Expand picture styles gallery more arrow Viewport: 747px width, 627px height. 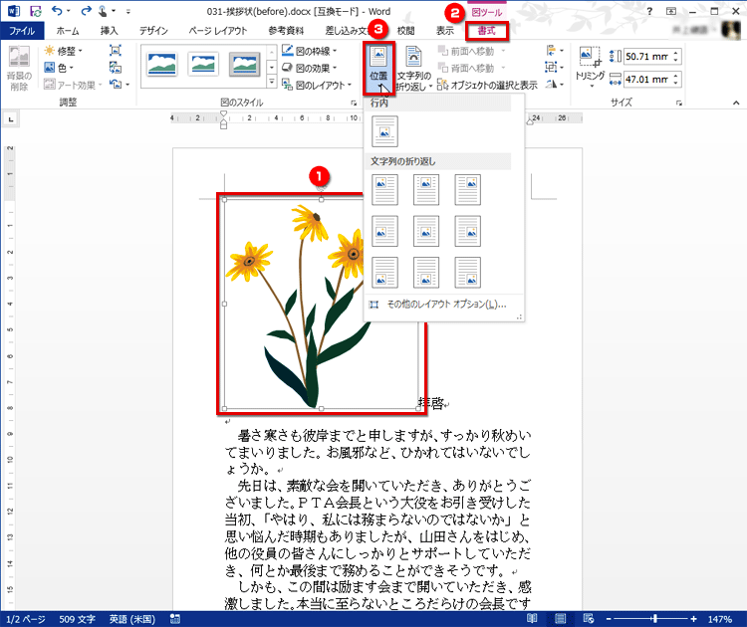click(271, 83)
